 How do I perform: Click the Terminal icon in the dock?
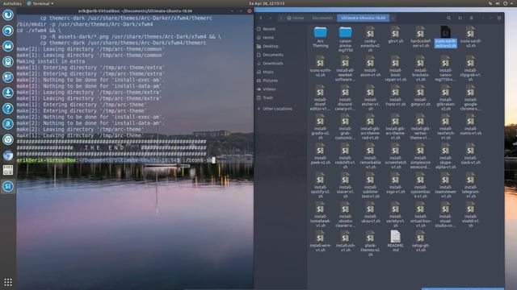pos(8,186)
